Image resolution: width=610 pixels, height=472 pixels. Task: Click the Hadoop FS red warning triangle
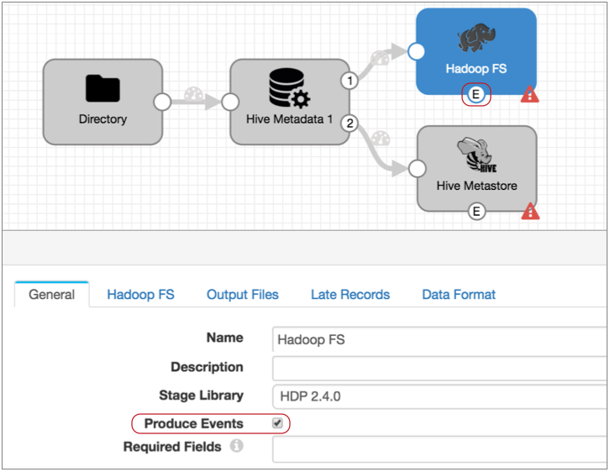pyautogui.click(x=530, y=95)
